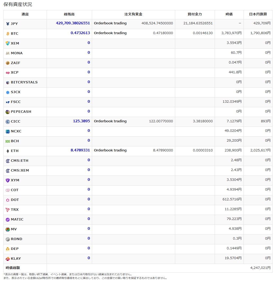Open the XEM zero balance link
The height and width of the screenshot is (283, 275).
click(89, 43)
